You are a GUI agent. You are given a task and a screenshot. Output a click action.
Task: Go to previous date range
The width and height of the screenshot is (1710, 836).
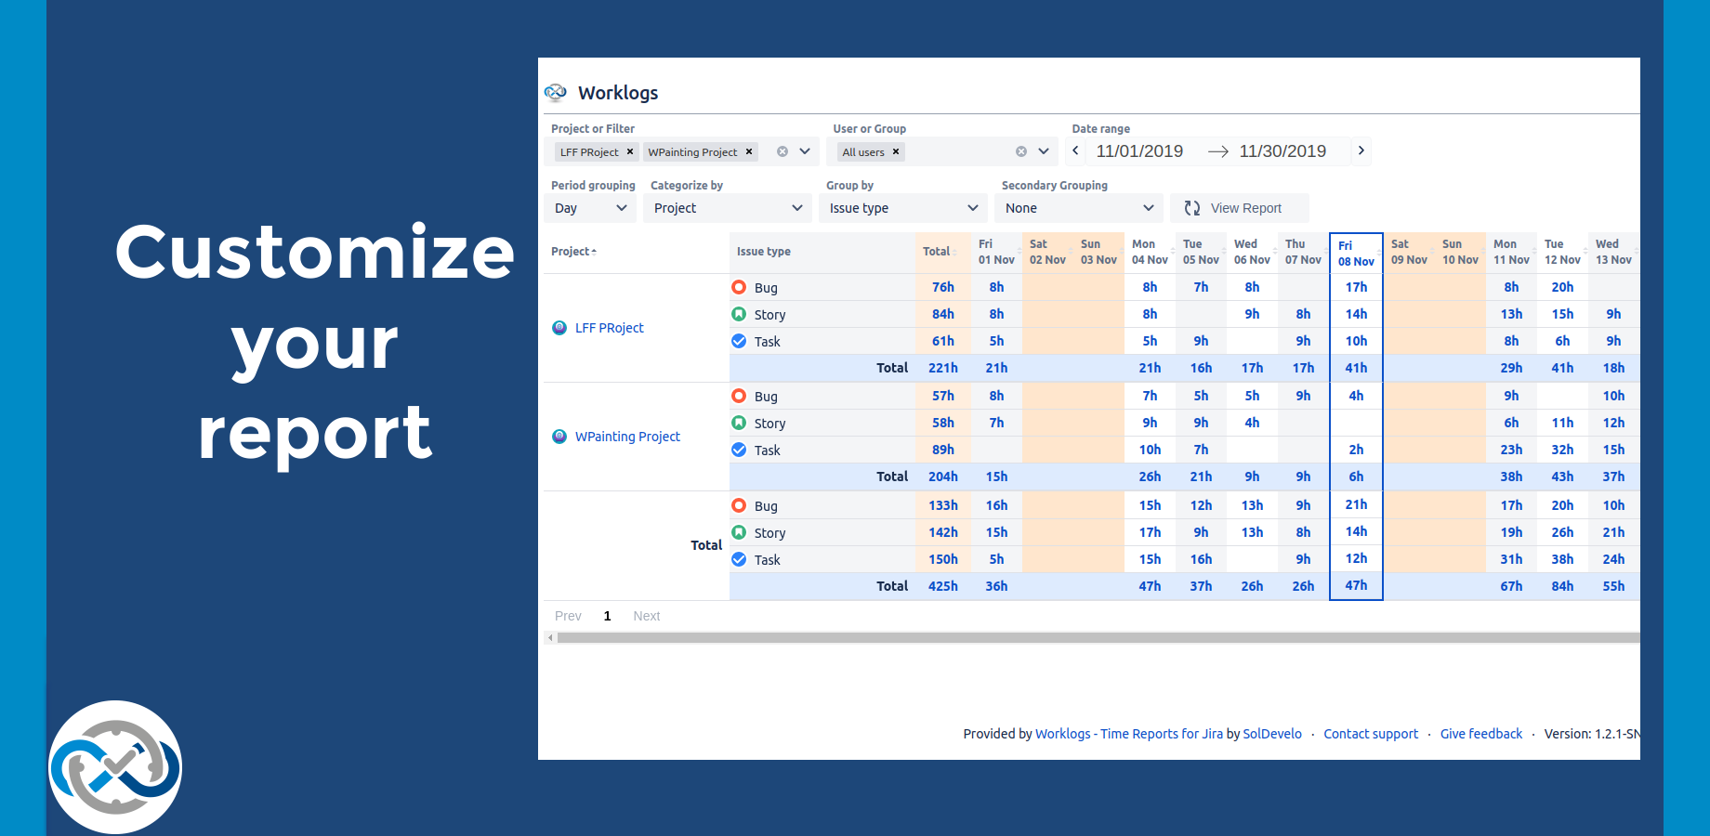tap(1076, 150)
